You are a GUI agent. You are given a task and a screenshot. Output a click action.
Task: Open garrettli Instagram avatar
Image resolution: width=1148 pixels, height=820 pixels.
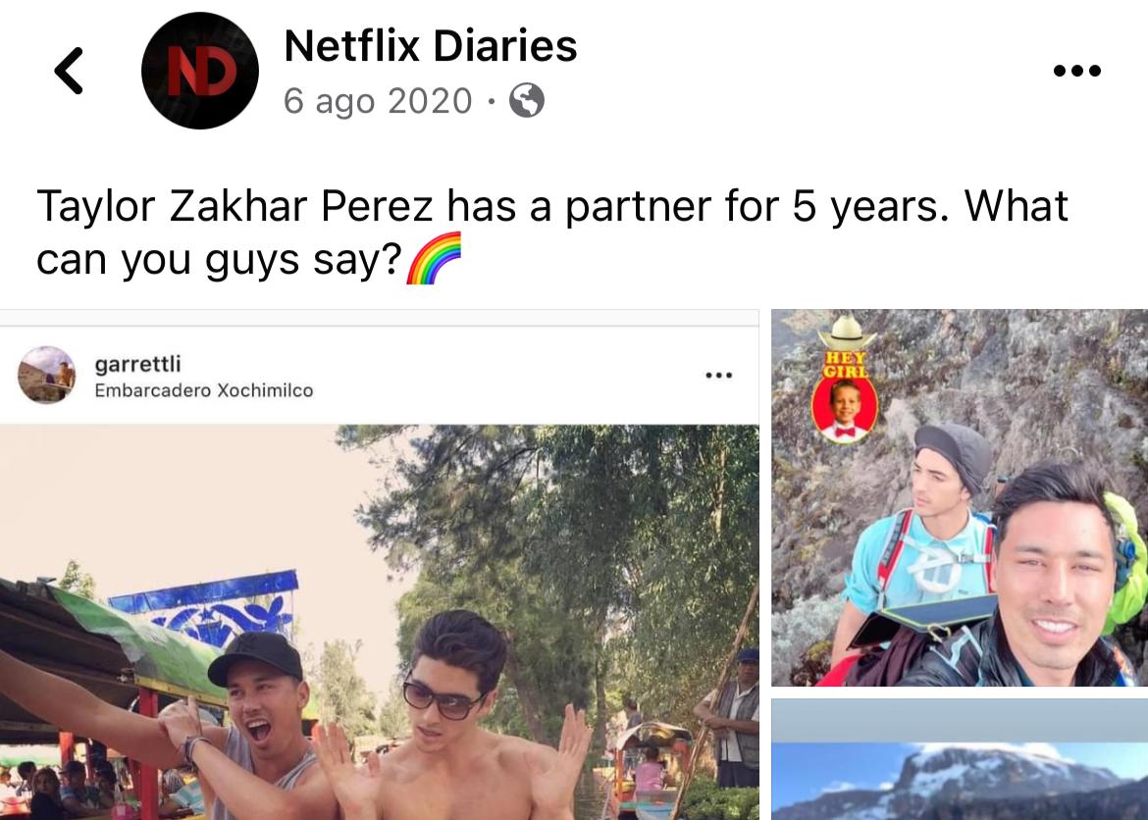tap(47, 375)
